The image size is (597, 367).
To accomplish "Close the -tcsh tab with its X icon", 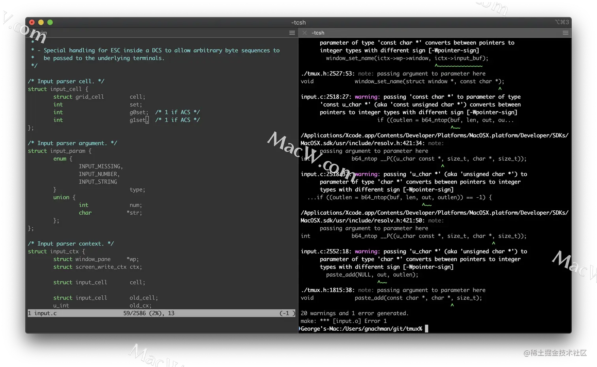I will click(x=304, y=33).
